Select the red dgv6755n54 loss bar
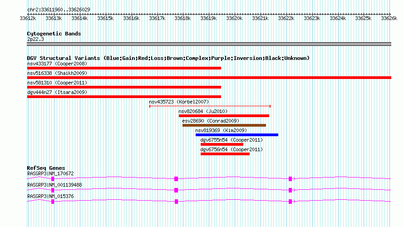Viewport: 404px width, 227px height. pos(222,144)
